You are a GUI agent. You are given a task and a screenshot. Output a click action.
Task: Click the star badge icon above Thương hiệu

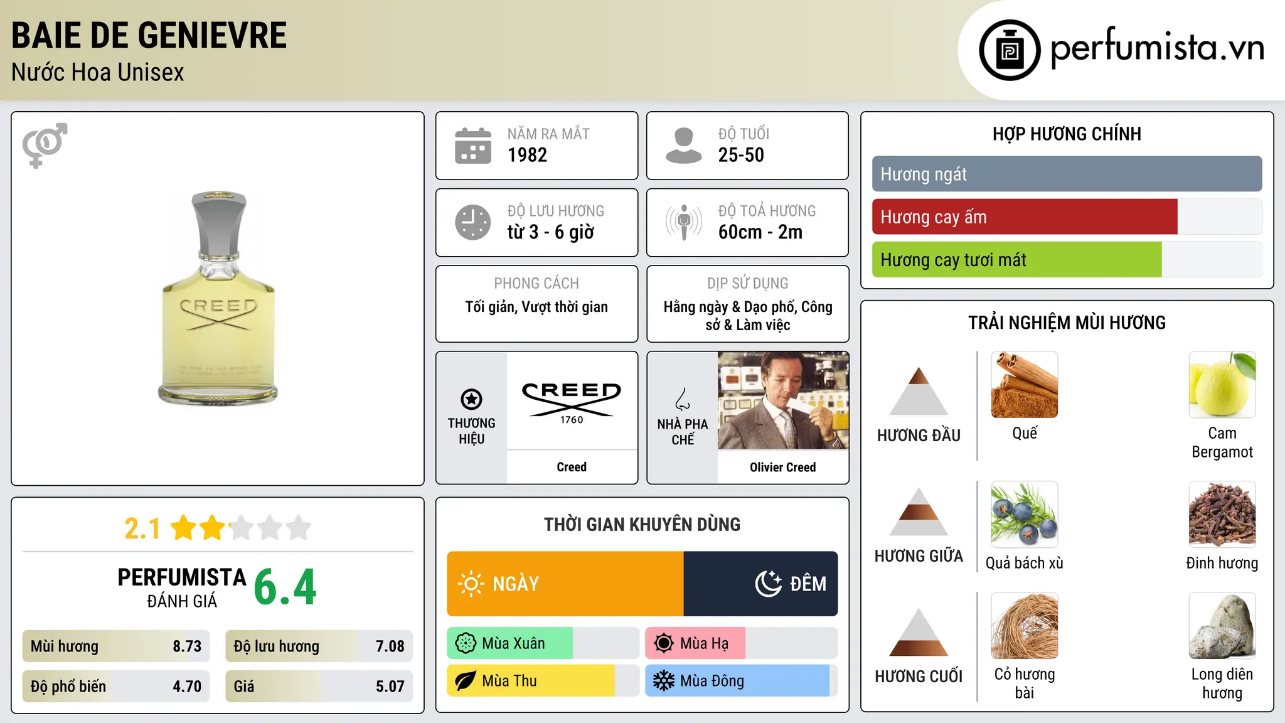coord(471,399)
